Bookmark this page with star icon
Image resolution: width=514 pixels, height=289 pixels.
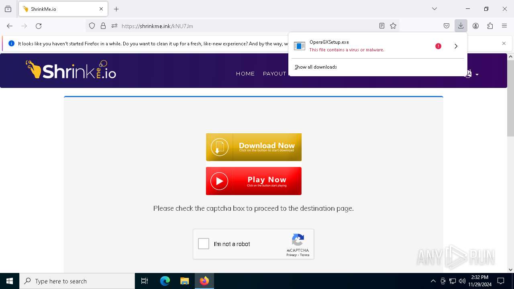(393, 26)
